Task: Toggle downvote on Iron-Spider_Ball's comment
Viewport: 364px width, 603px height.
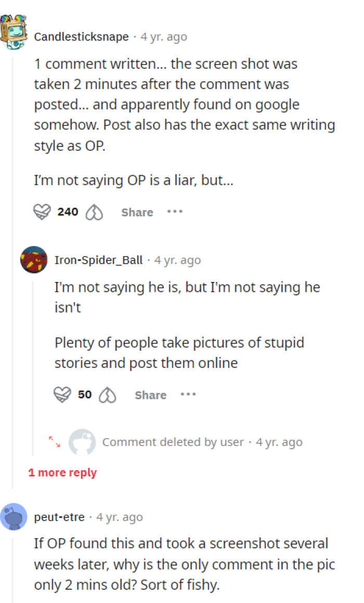Action: point(108,395)
